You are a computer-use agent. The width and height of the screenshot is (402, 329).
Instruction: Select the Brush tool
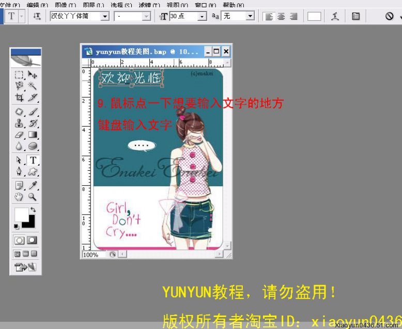(x=33, y=112)
